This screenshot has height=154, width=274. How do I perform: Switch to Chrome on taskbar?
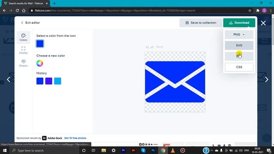[x=163, y=150]
